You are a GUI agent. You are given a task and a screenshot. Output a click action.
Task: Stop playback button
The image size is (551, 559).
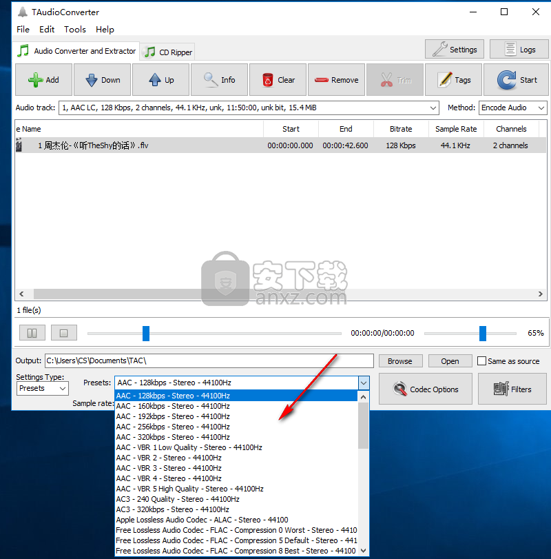(64, 333)
